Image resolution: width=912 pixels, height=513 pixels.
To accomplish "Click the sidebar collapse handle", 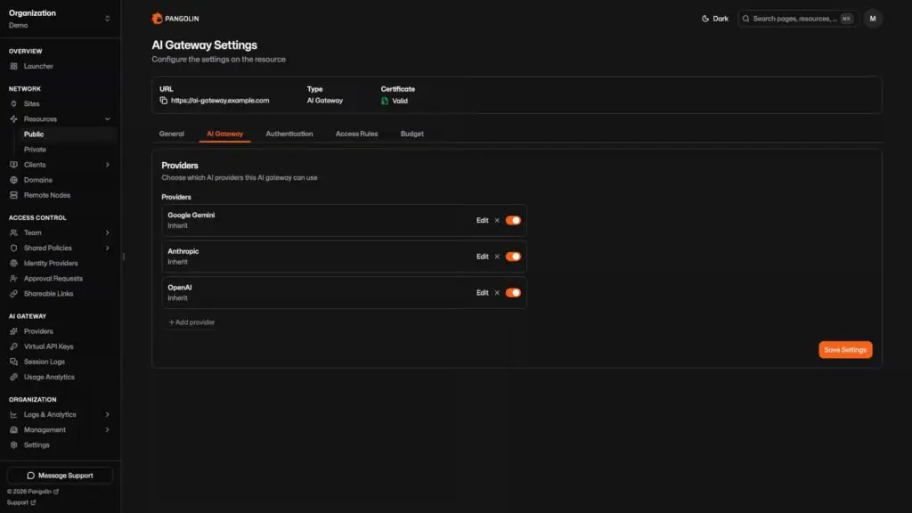I will (123, 256).
